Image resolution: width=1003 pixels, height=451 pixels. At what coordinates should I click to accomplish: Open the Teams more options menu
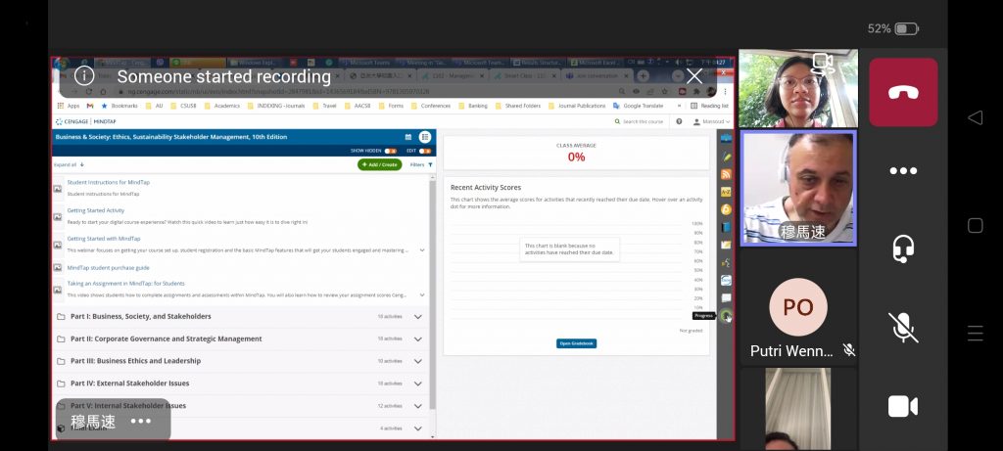point(902,170)
